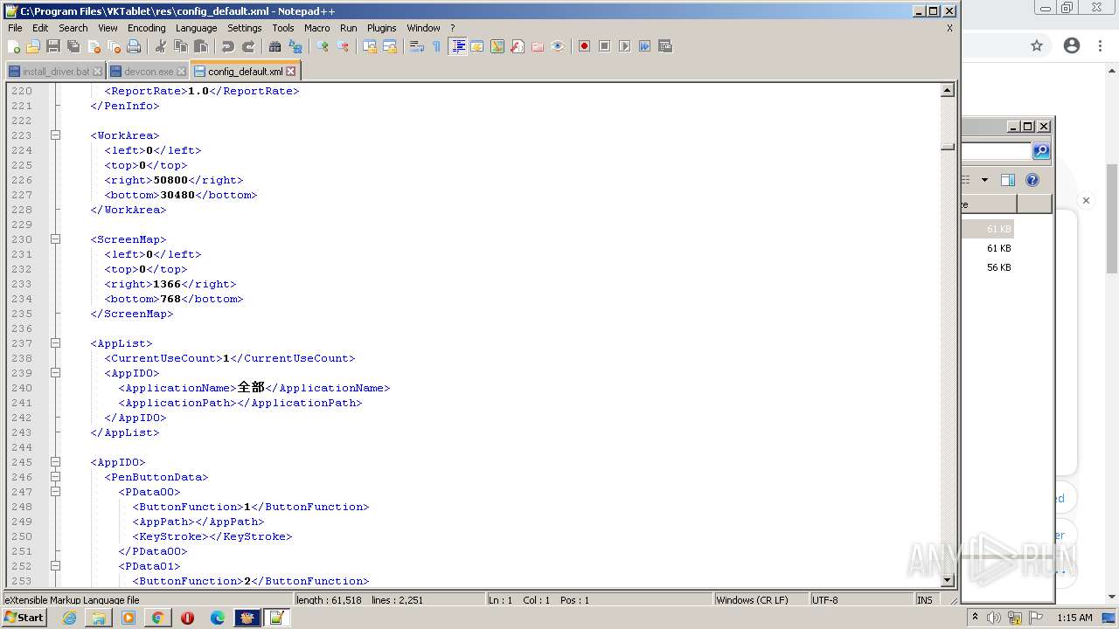This screenshot has width=1119, height=629.
Task: Play back recorded macro
Action: pos(624,46)
